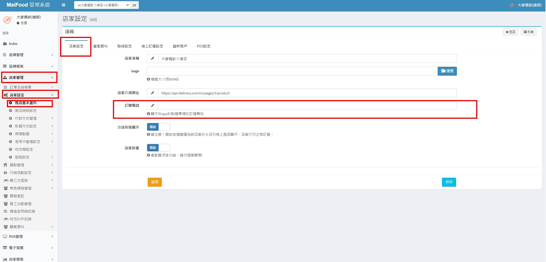Expand the 電子發票 sidebar menu

point(29,248)
